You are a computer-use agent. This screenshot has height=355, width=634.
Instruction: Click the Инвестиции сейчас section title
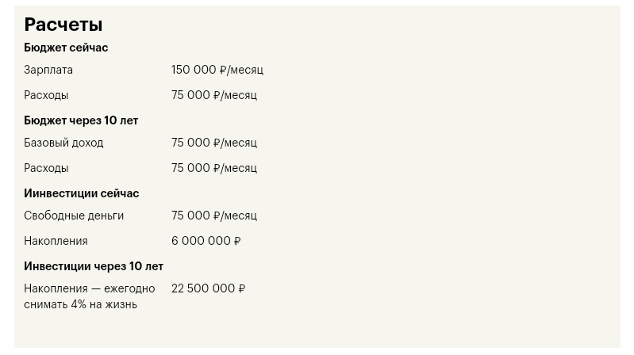click(81, 193)
